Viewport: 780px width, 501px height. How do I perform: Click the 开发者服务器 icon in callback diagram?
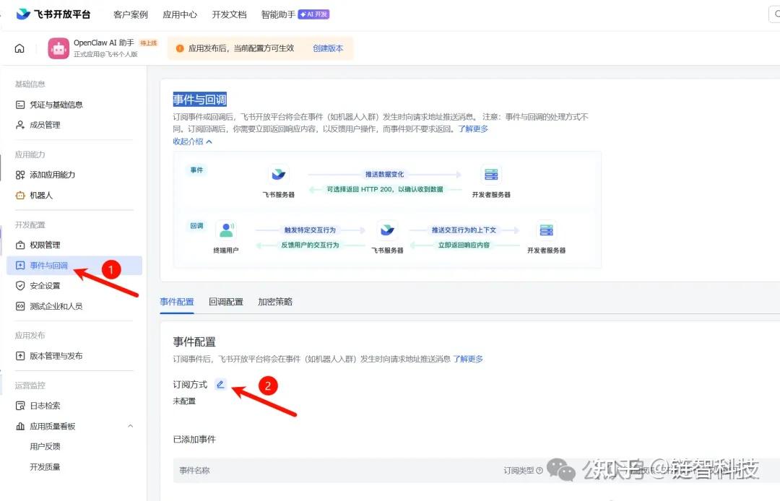click(x=546, y=230)
